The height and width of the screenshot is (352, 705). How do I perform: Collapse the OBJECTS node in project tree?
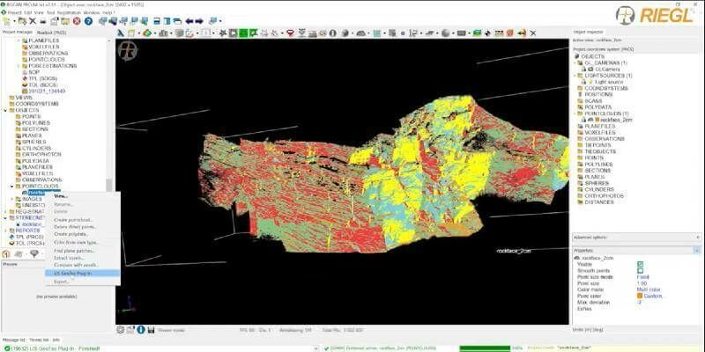(5, 110)
